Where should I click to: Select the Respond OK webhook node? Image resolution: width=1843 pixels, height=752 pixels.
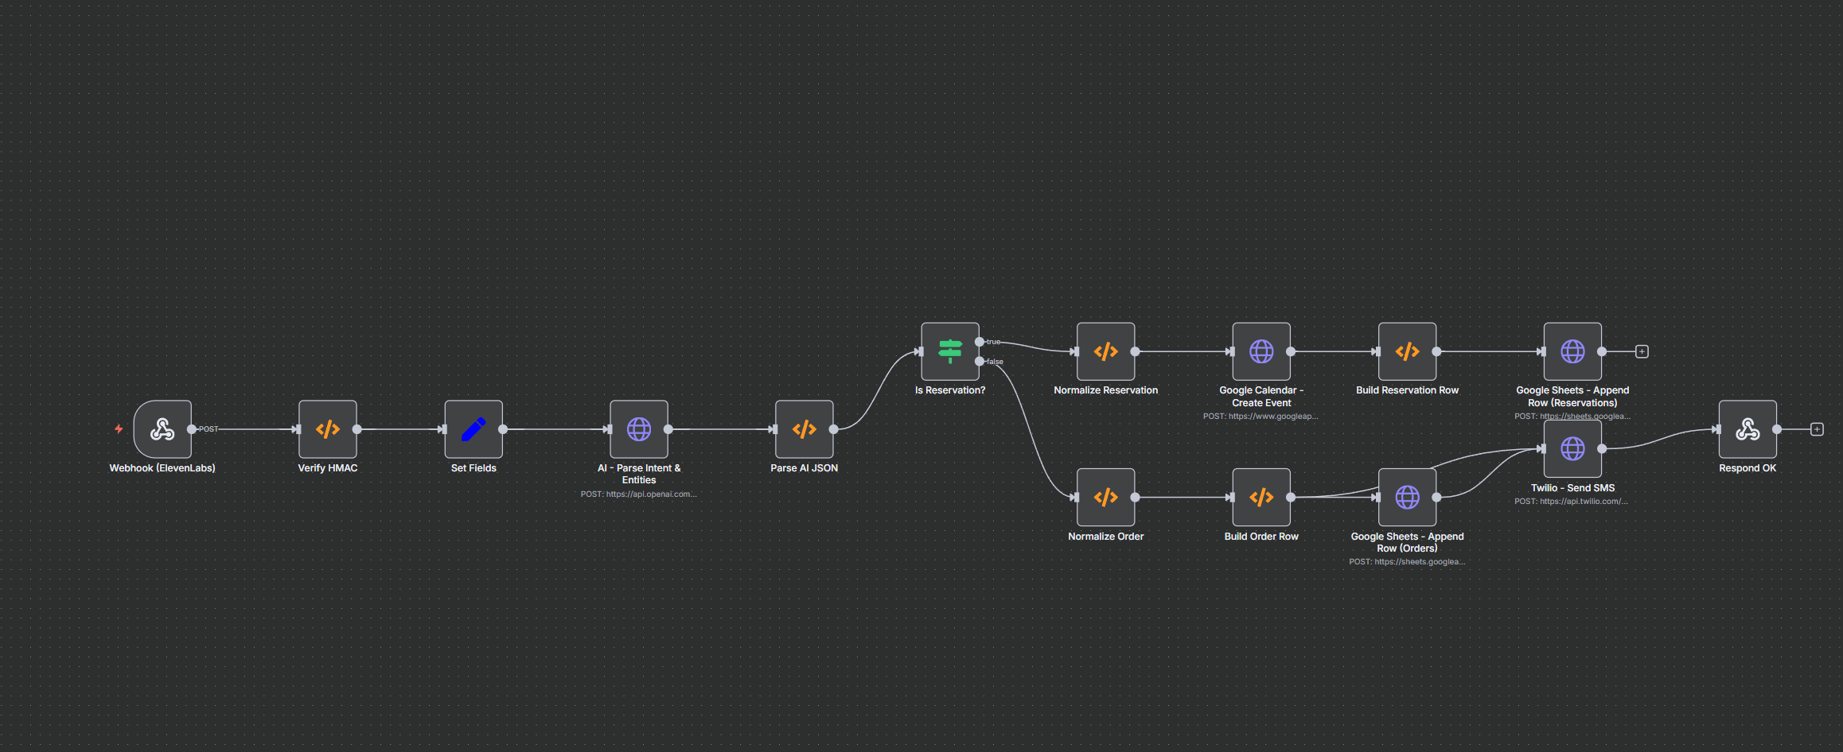click(x=1748, y=429)
